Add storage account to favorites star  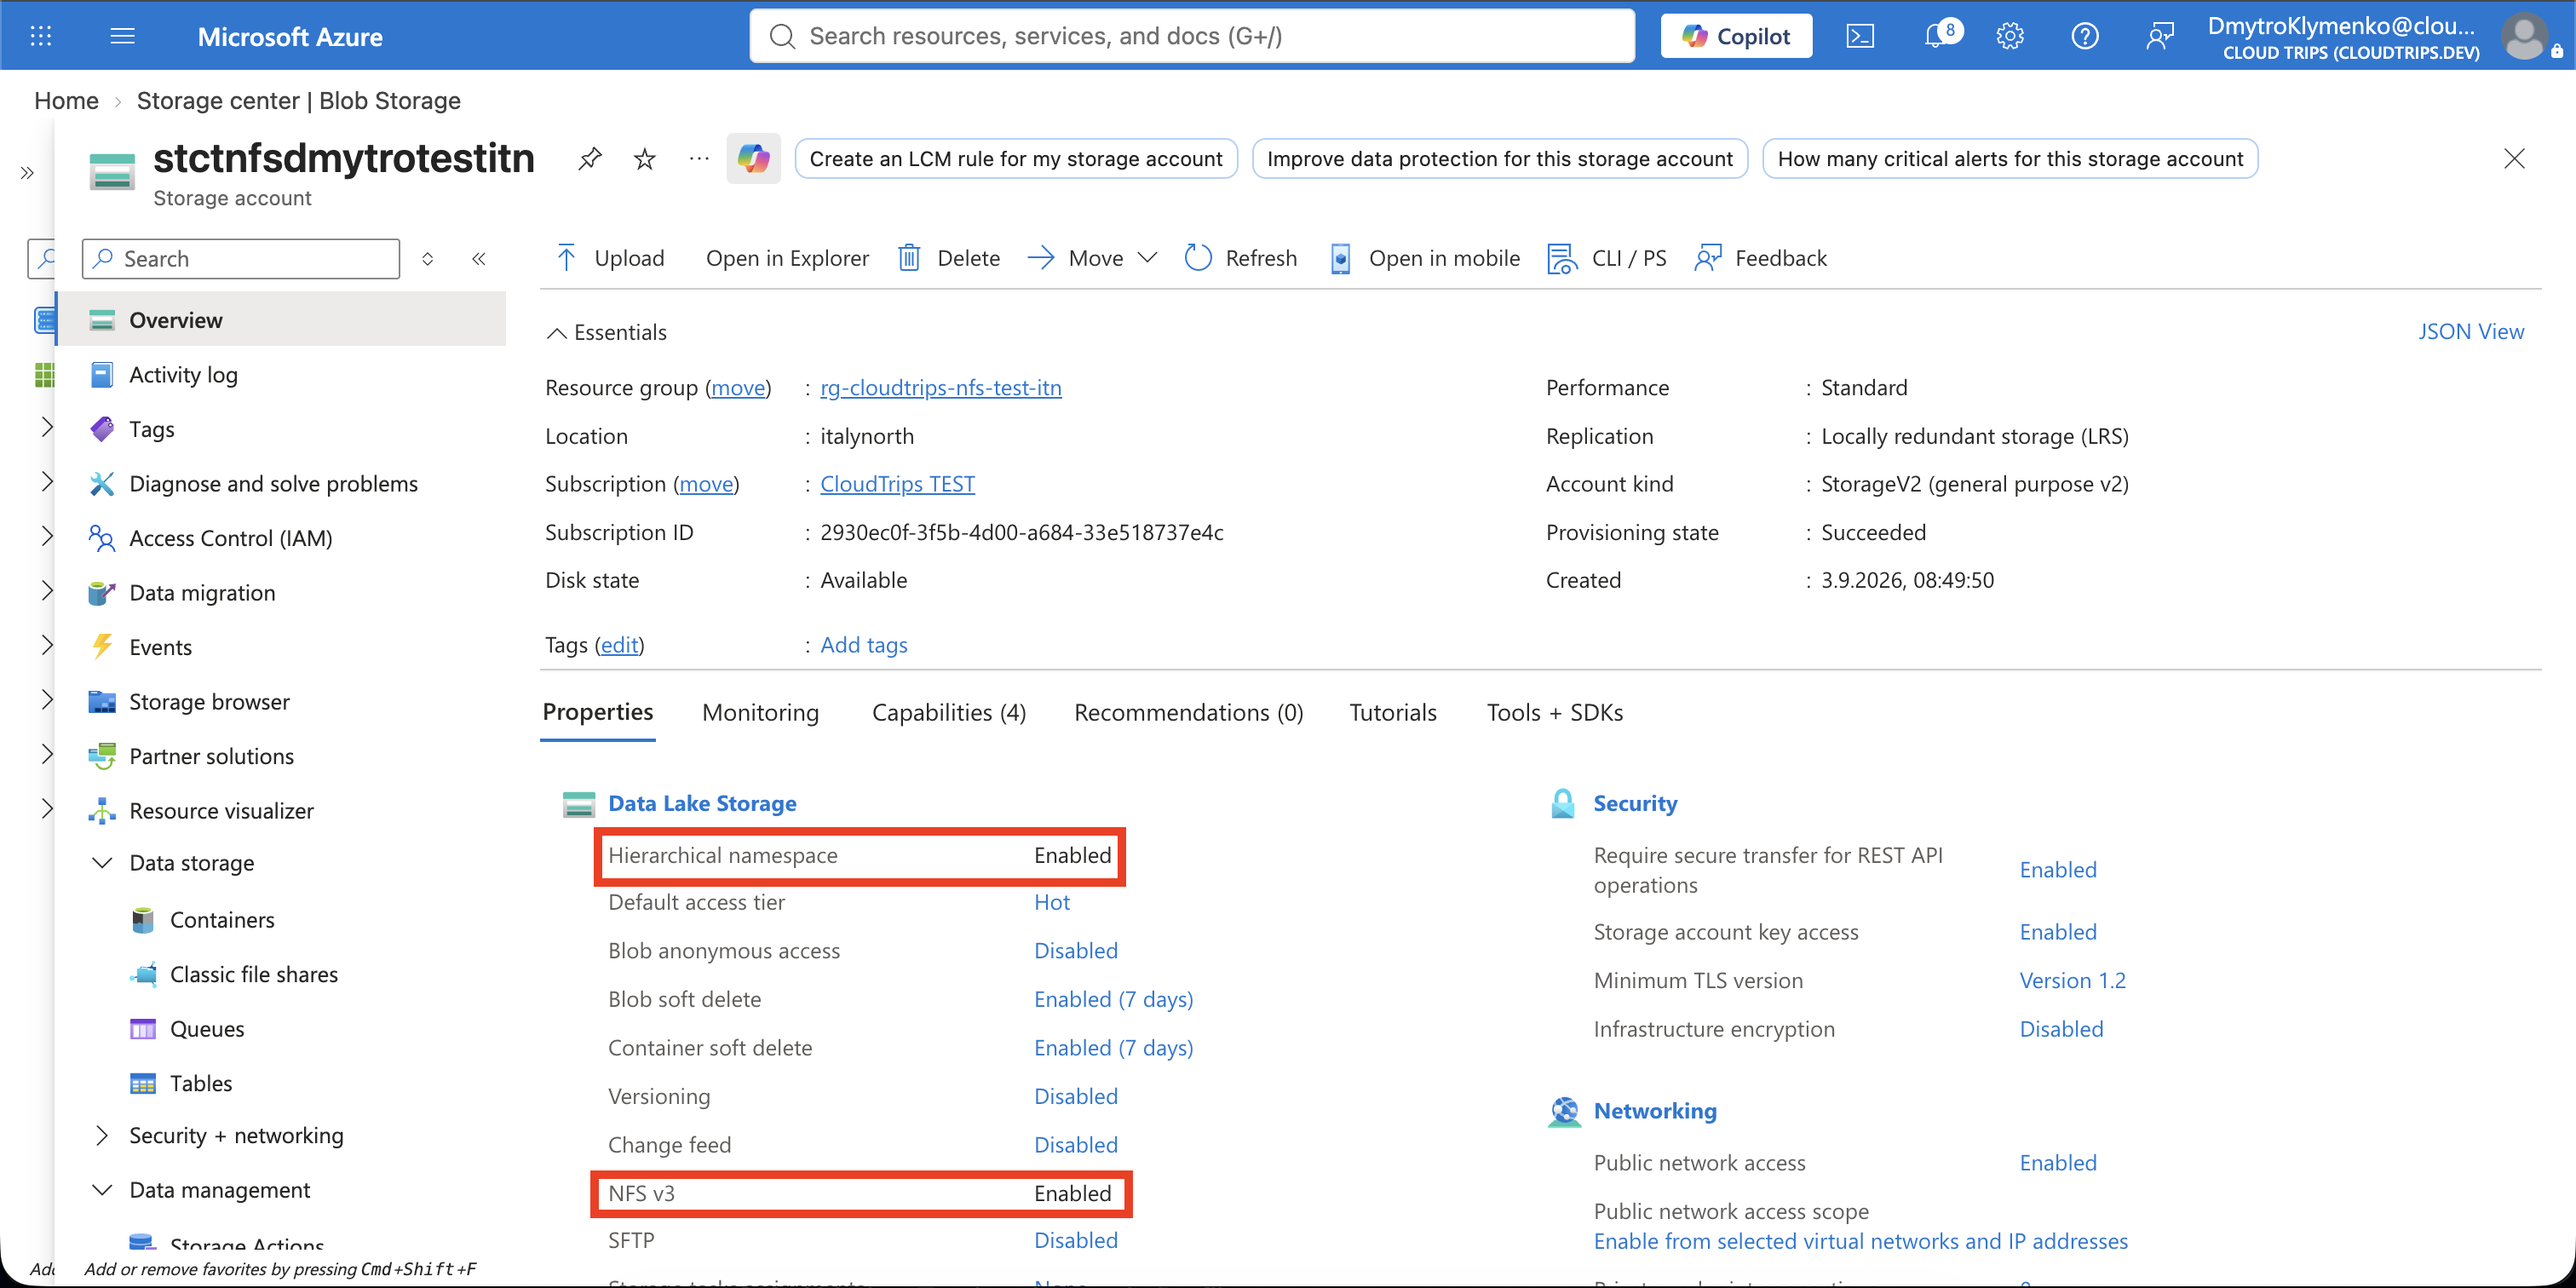[645, 158]
